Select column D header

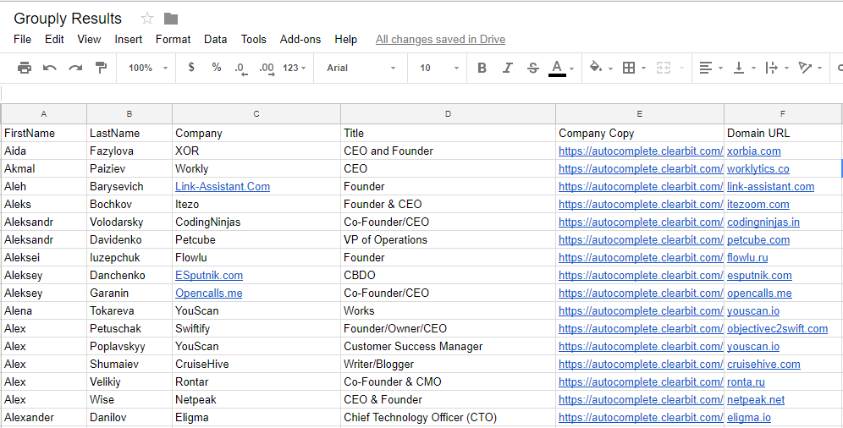(448, 114)
